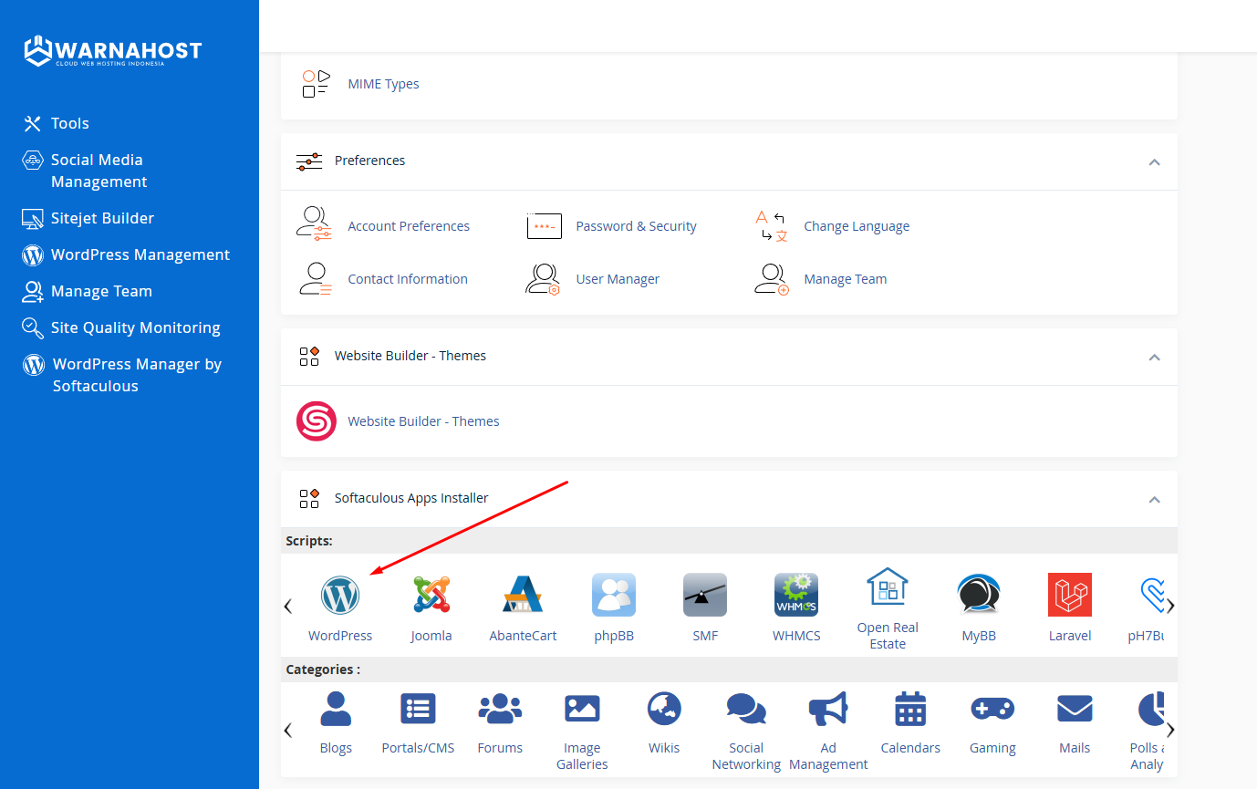Select the Image Galleries category icon
Image resolution: width=1257 pixels, height=789 pixels.
pos(582,710)
